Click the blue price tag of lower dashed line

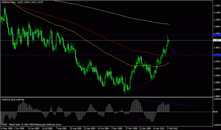point(217,55)
